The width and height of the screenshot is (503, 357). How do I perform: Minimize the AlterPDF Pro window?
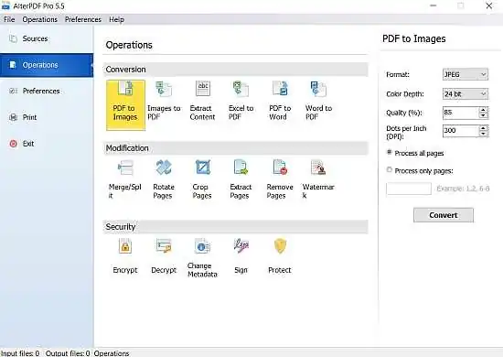pos(433,5)
